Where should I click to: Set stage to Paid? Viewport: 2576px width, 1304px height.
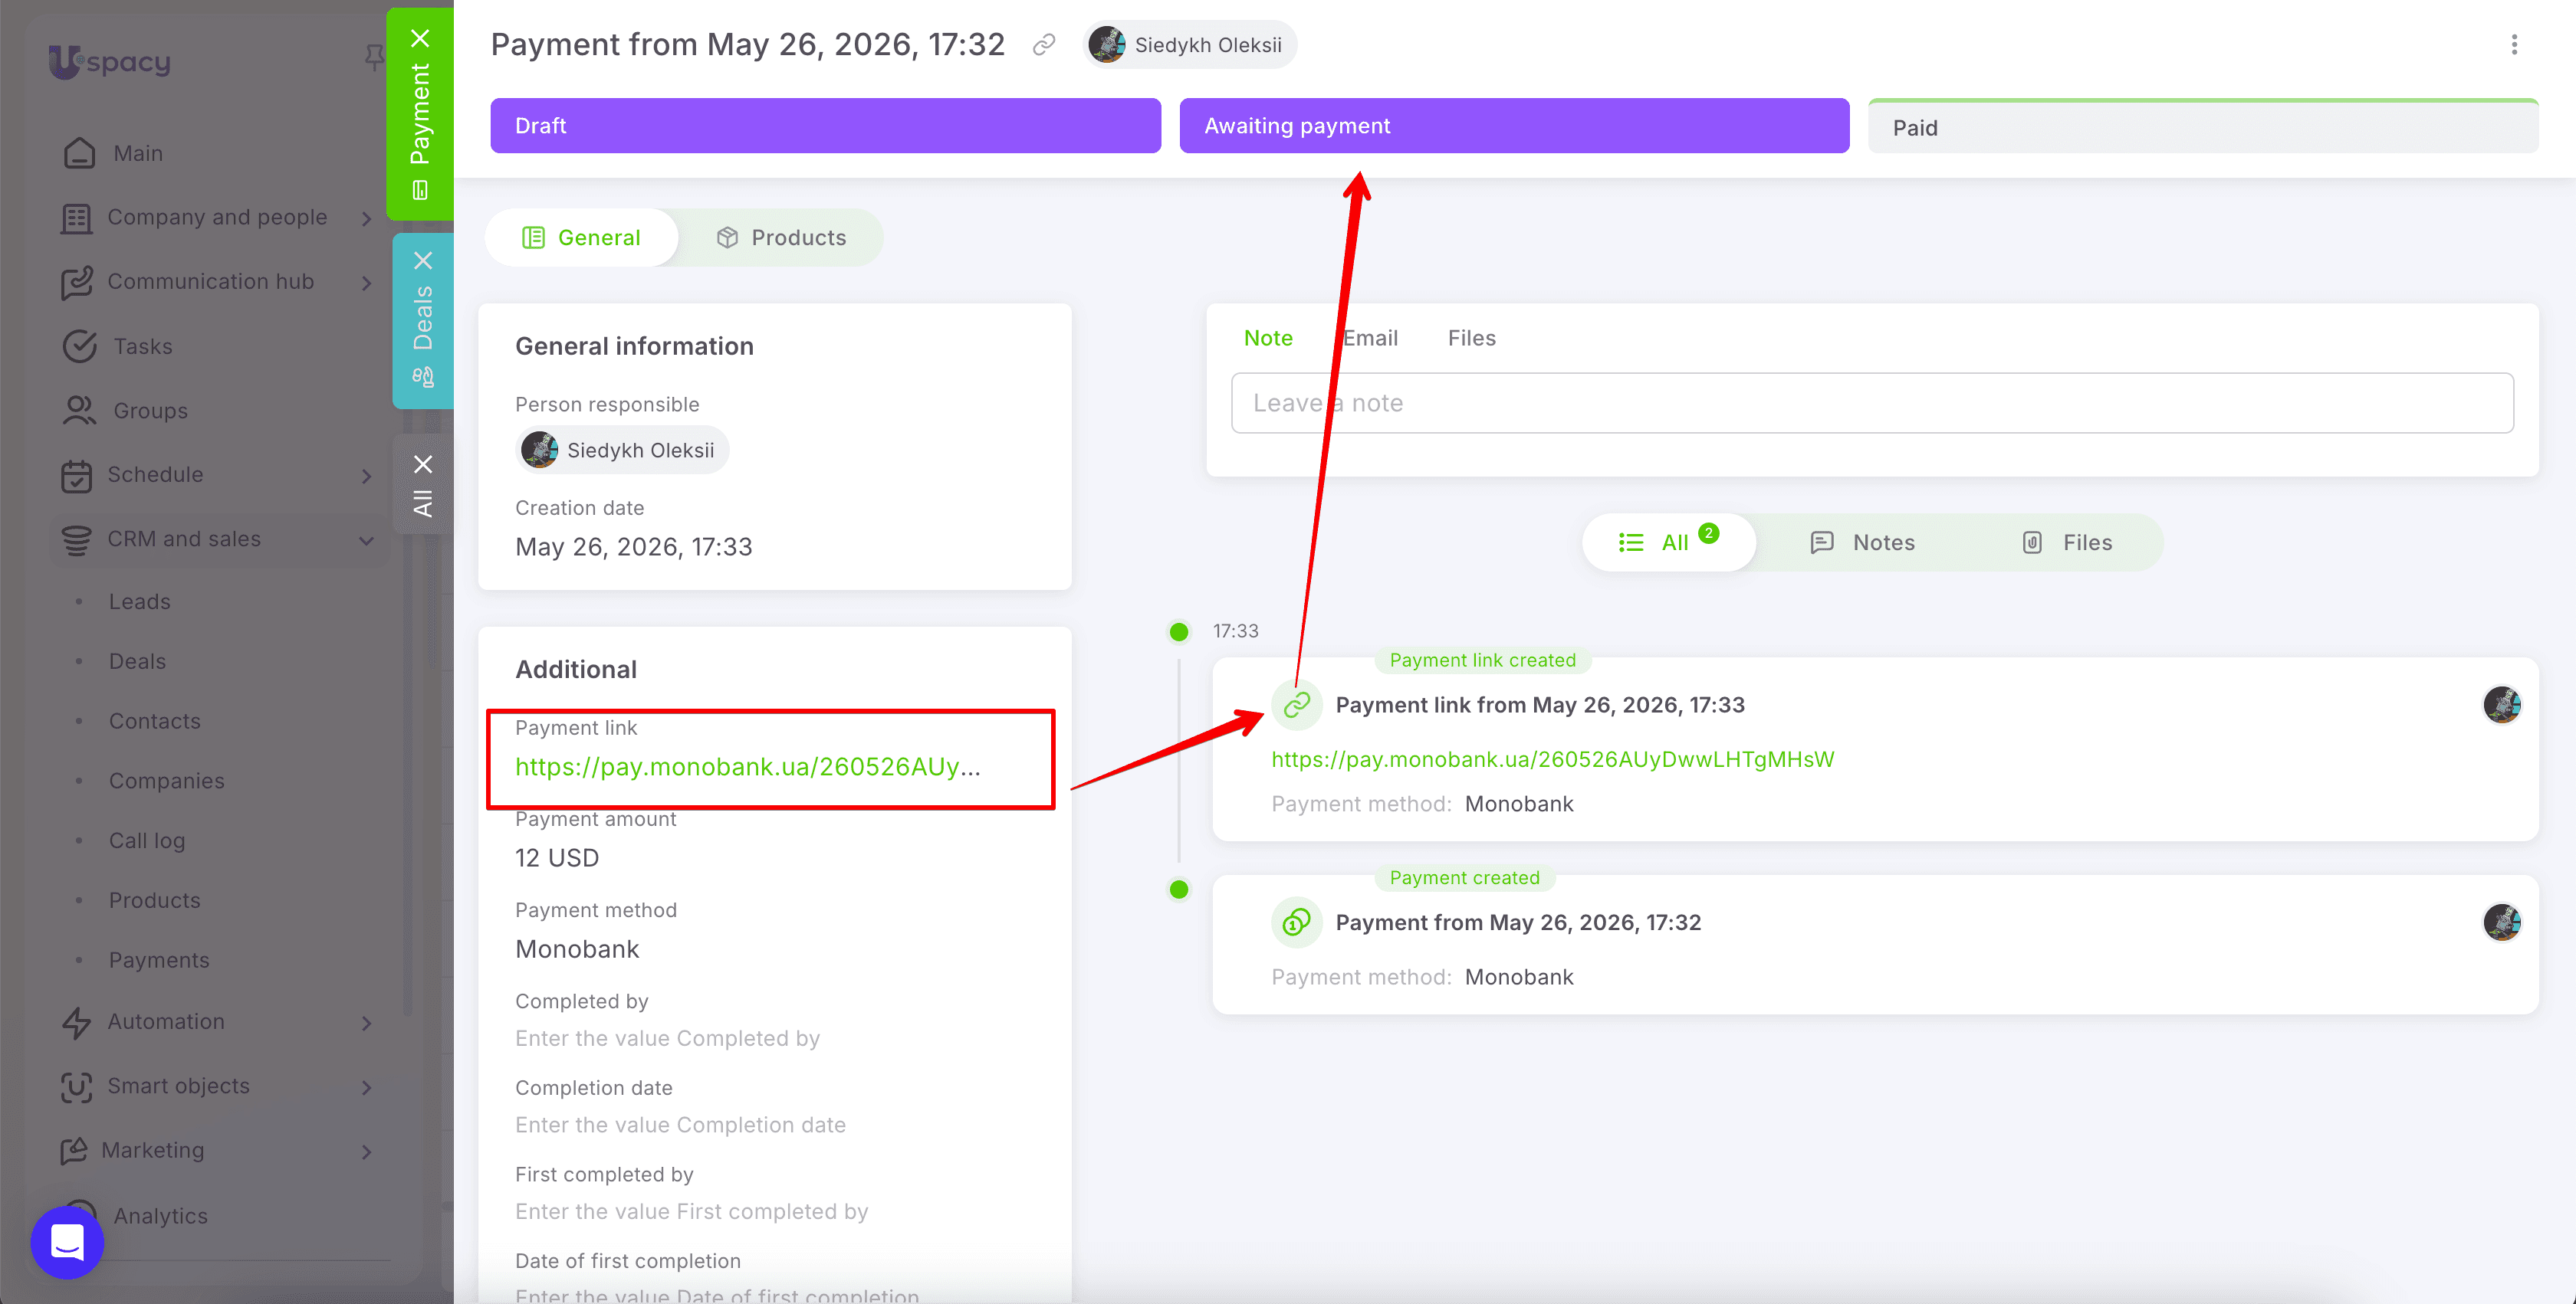[2203, 127]
